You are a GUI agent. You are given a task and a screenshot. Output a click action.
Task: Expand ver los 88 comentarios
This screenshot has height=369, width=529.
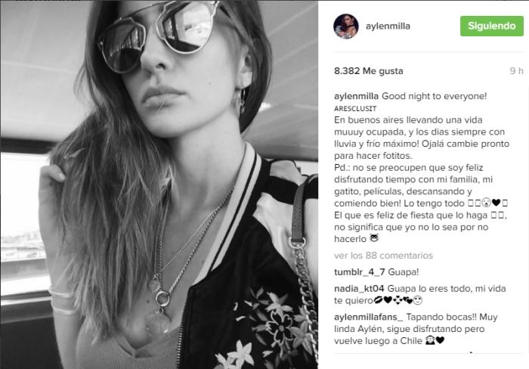pos(383,256)
